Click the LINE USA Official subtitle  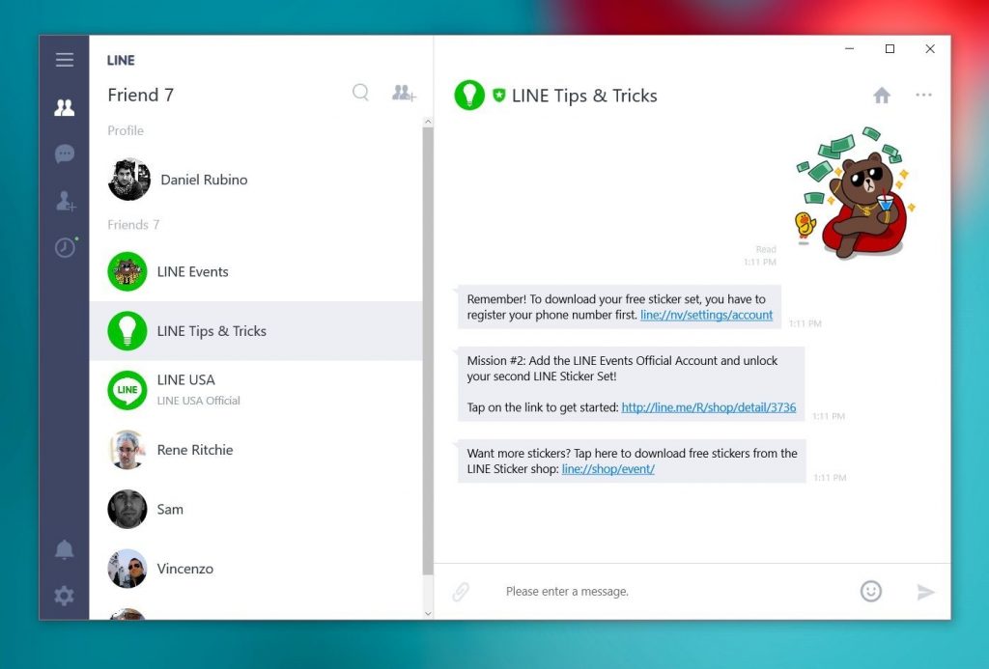coord(199,401)
